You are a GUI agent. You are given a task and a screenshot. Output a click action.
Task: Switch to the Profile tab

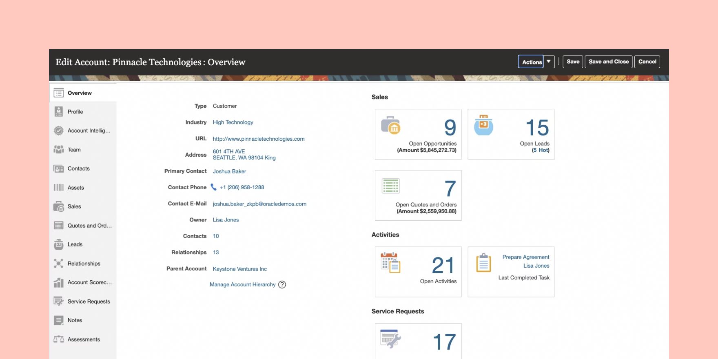(83, 112)
